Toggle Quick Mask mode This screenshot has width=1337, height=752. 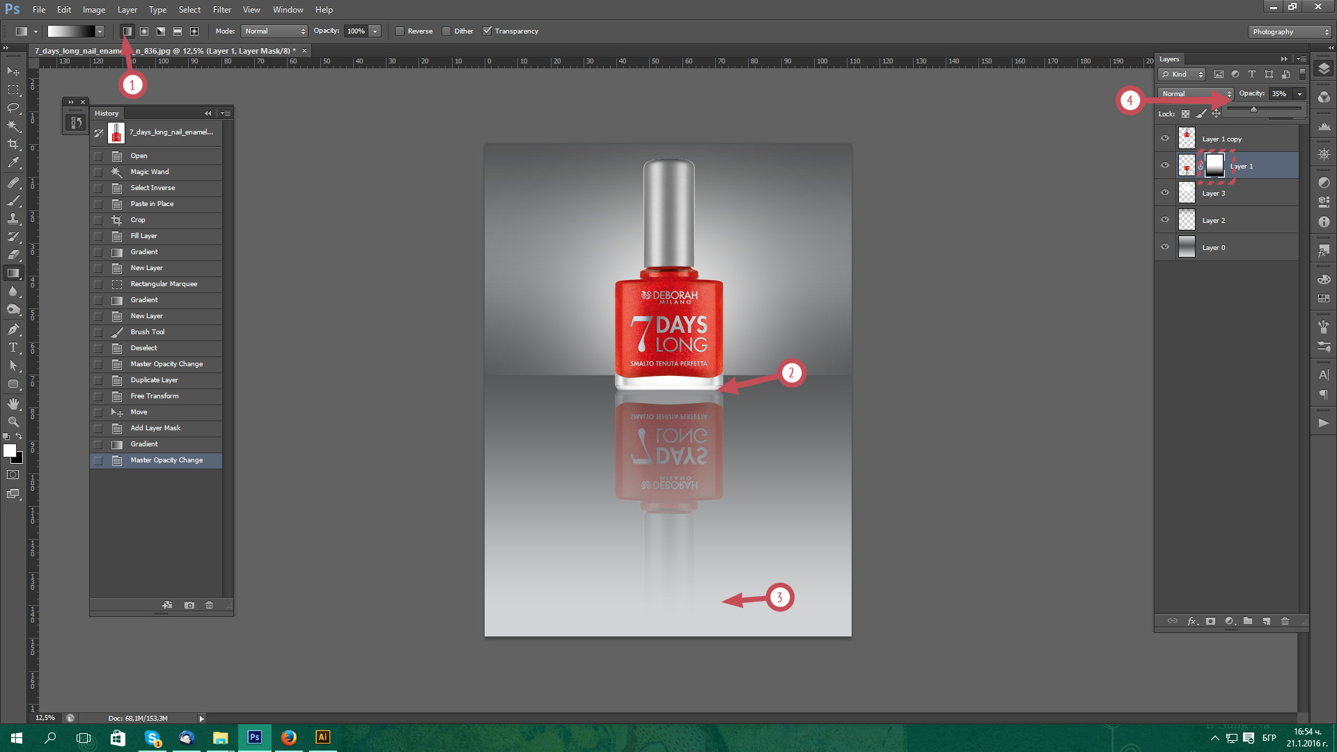[x=13, y=475]
